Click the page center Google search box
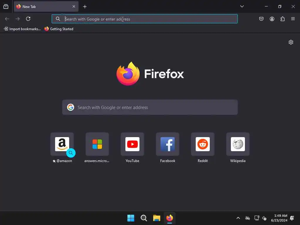The width and height of the screenshot is (300, 225). [x=150, y=107]
